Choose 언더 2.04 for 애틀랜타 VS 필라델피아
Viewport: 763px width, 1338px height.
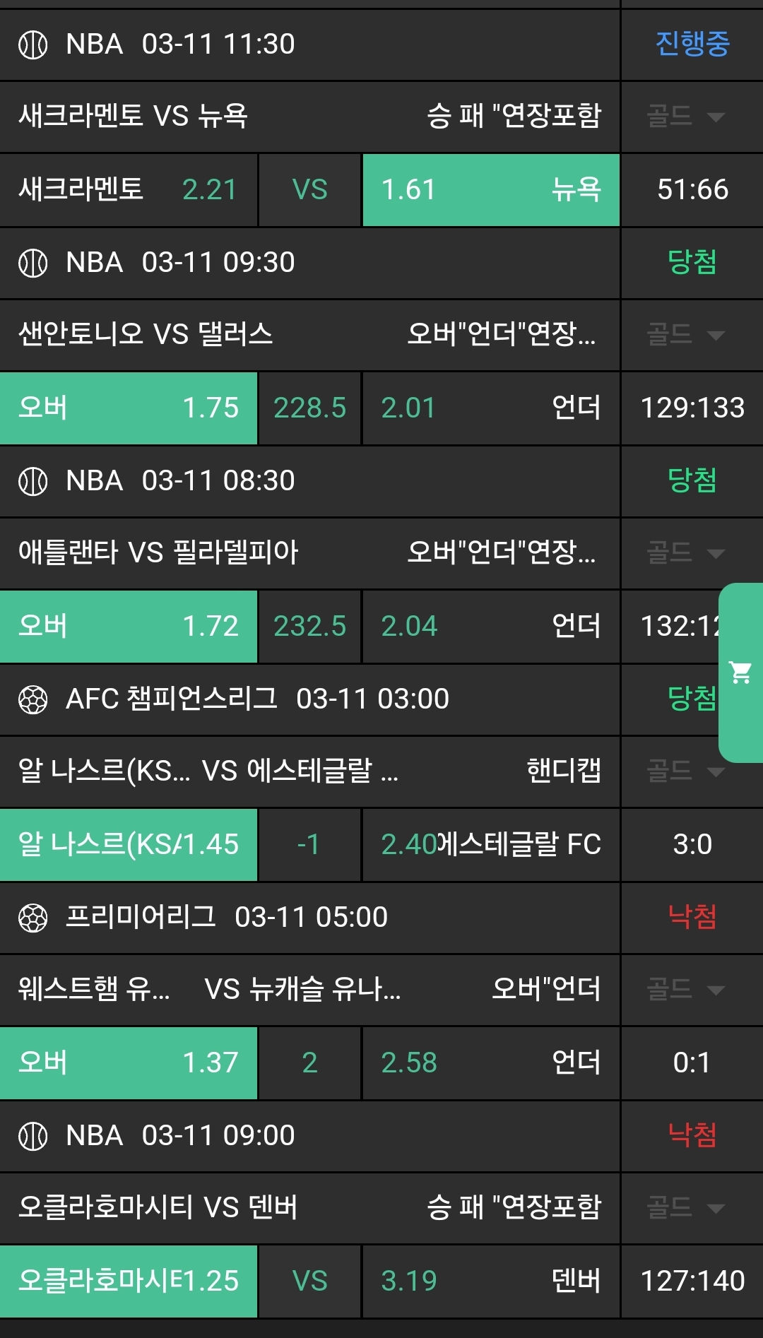tap(490, 626)
